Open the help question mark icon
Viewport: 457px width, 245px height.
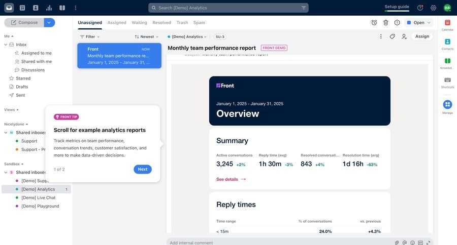tap(420, 8)
